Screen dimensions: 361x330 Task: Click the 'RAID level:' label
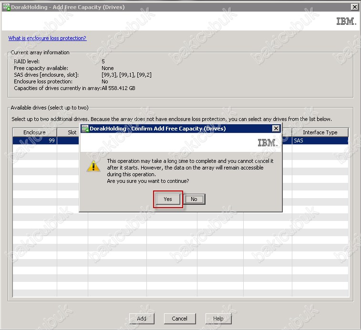tap(27, 61)
